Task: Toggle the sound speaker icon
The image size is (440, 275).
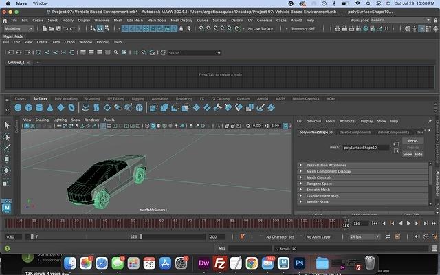Action: click(417, 236)
